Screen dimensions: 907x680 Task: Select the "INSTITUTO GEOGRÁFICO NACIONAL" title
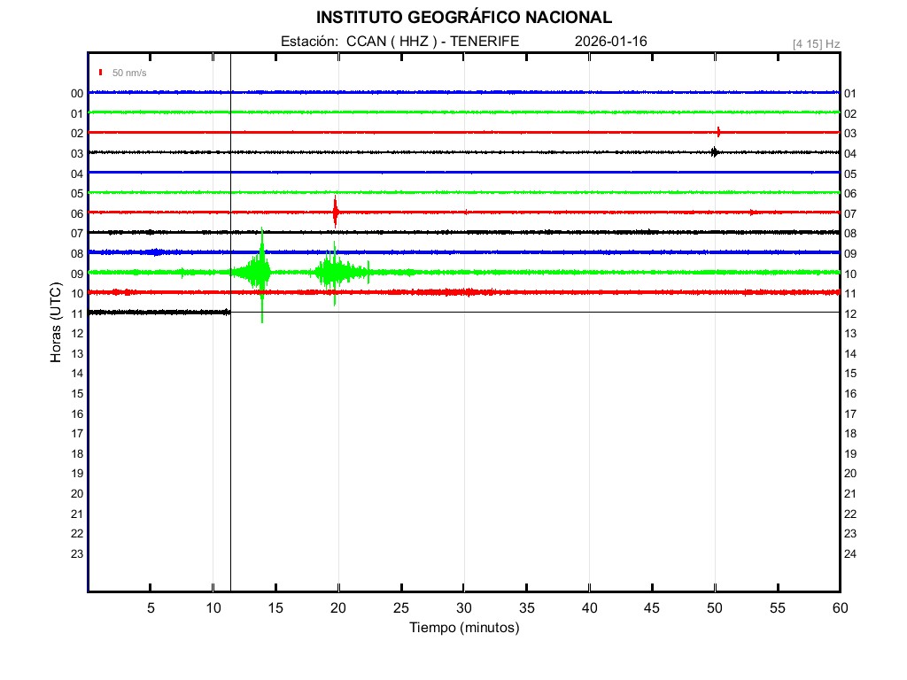[x=463, y=18]
